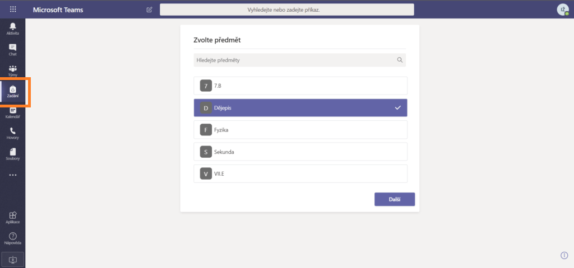Open Zadání assignments in sidebar
This screenshot has width=574, height=268.
(x=12, y=92)
